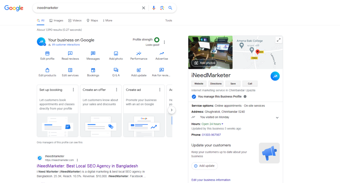Open options menu on Create an offer card
Screen dimensions: 340x183
coord(117,90)
